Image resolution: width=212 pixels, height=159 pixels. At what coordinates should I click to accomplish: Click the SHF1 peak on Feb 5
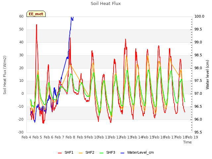[37, 25]
